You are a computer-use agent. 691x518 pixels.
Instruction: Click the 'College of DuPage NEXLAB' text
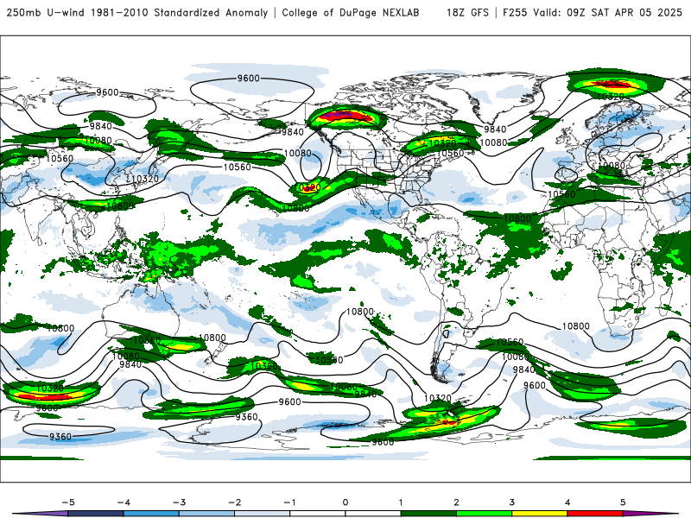pyautogui.click(x=351, y=12)
